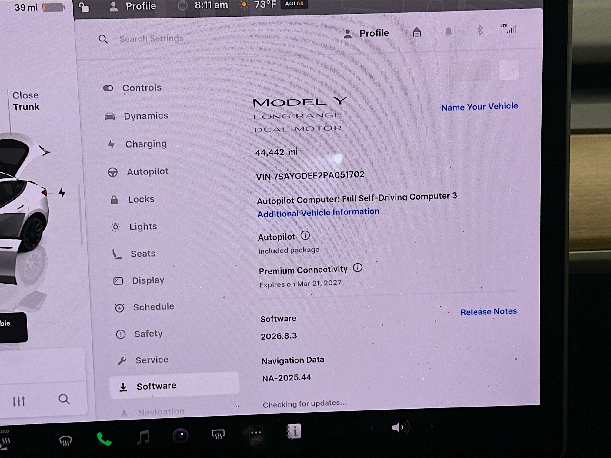Open Bluetooth settings icon
Viewport: 611px width, 458px height.
(x=479, y=30)
